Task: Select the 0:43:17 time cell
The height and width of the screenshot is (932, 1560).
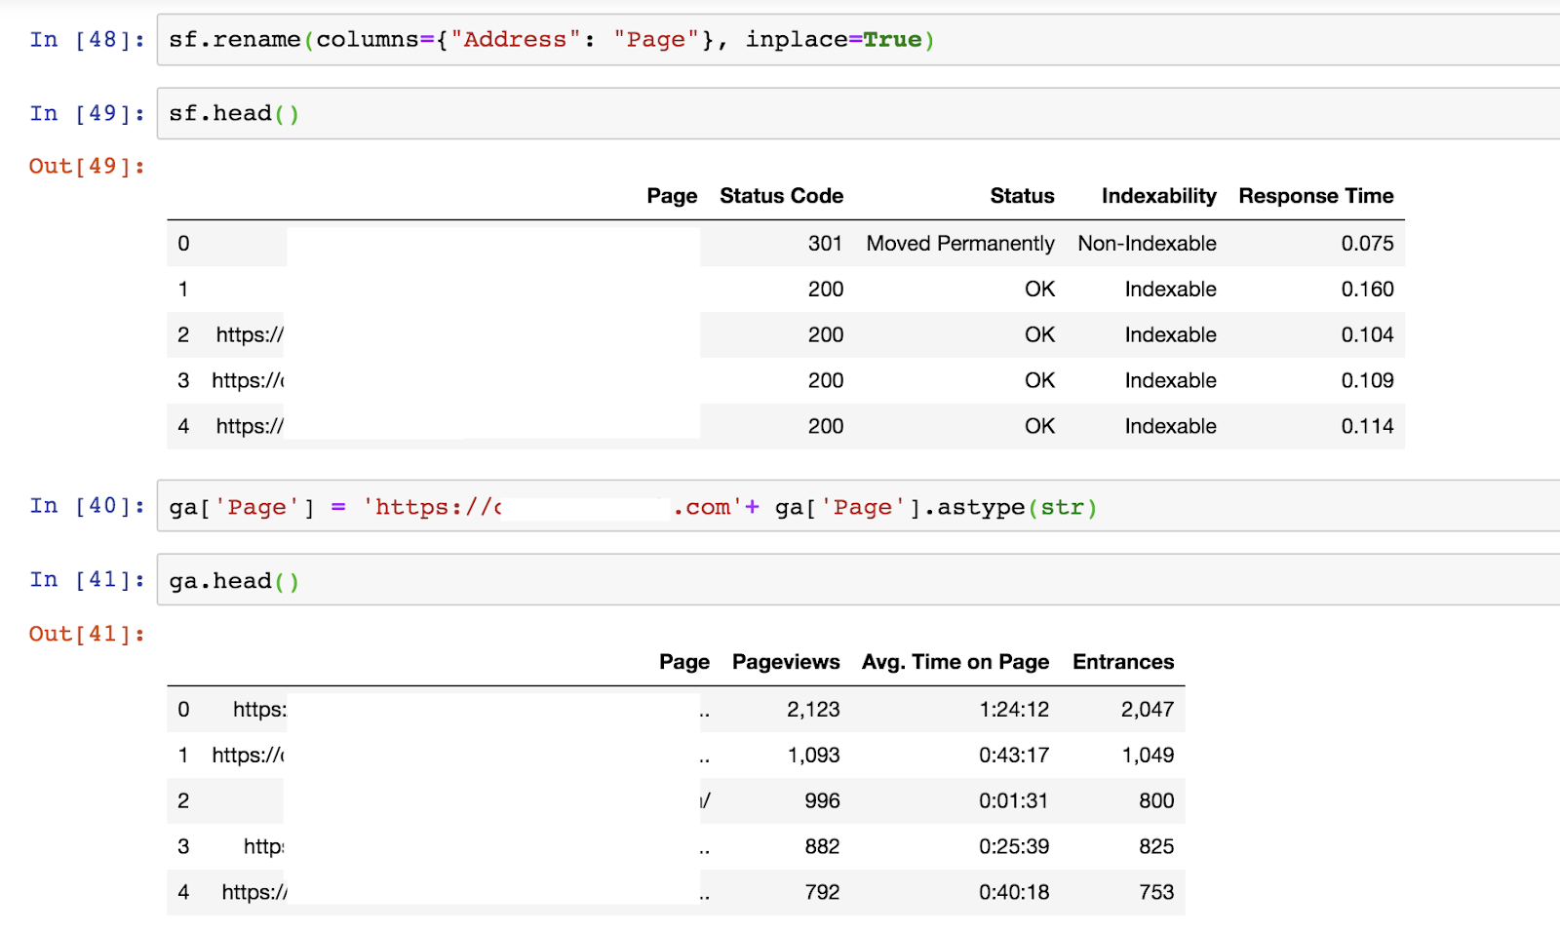Action: point(1014,756)
